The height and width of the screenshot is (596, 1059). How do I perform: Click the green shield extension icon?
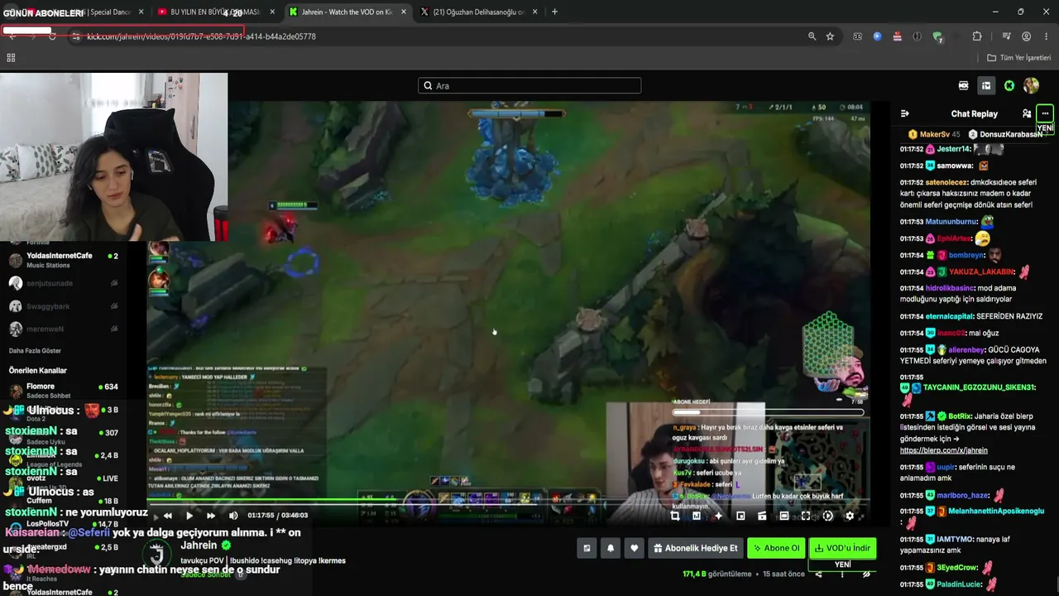click(x=937, y=36)
